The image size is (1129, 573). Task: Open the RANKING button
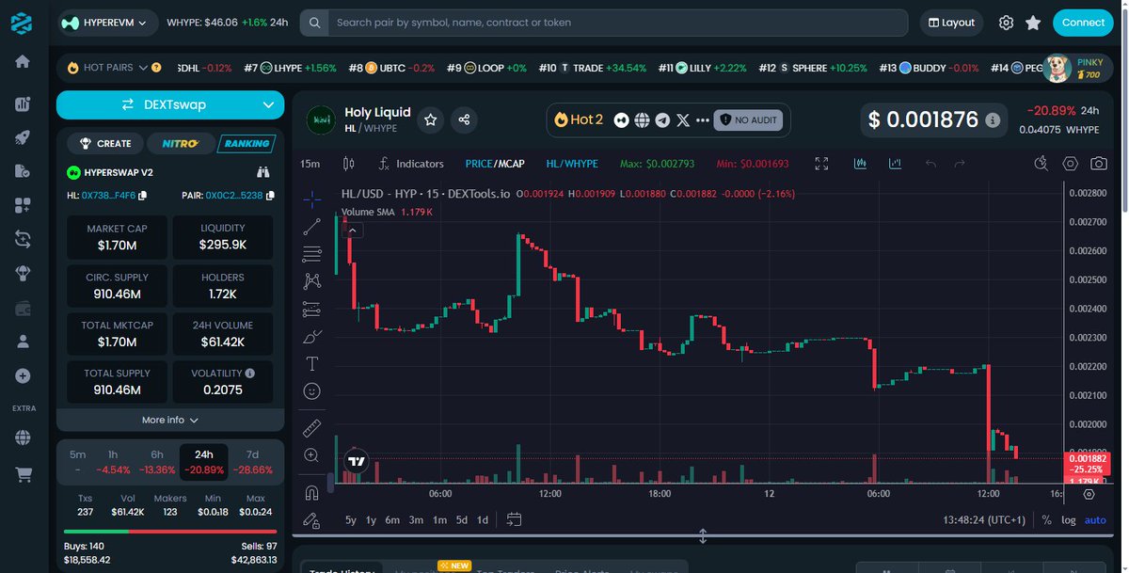(x=246, y=144)
